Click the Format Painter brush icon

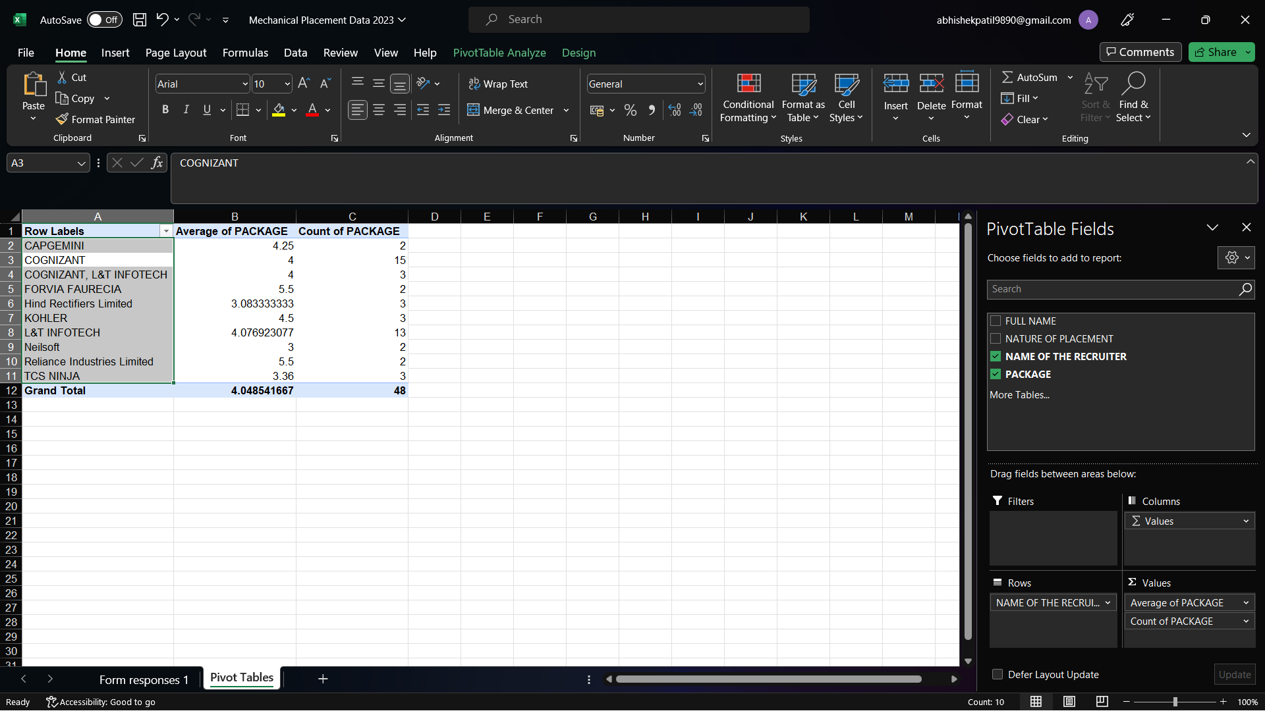(62, 119)
